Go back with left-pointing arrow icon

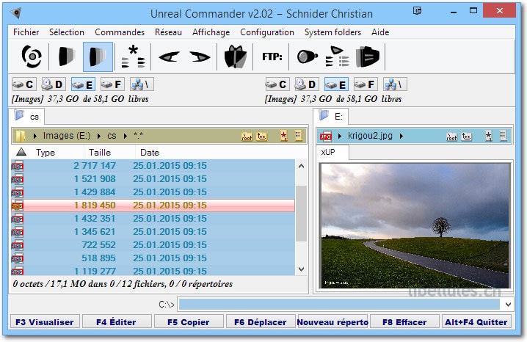[169, 57]
